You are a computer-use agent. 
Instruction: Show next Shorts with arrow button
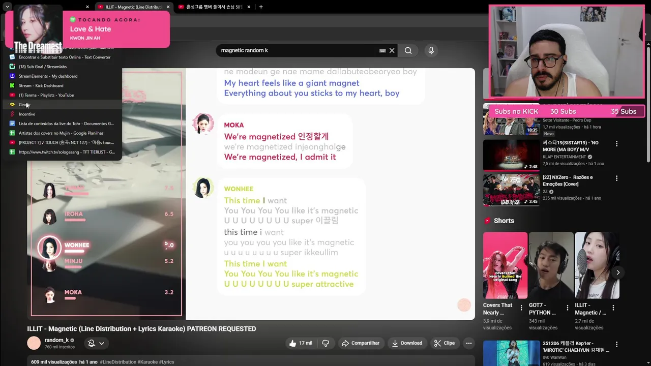point(617,272)
